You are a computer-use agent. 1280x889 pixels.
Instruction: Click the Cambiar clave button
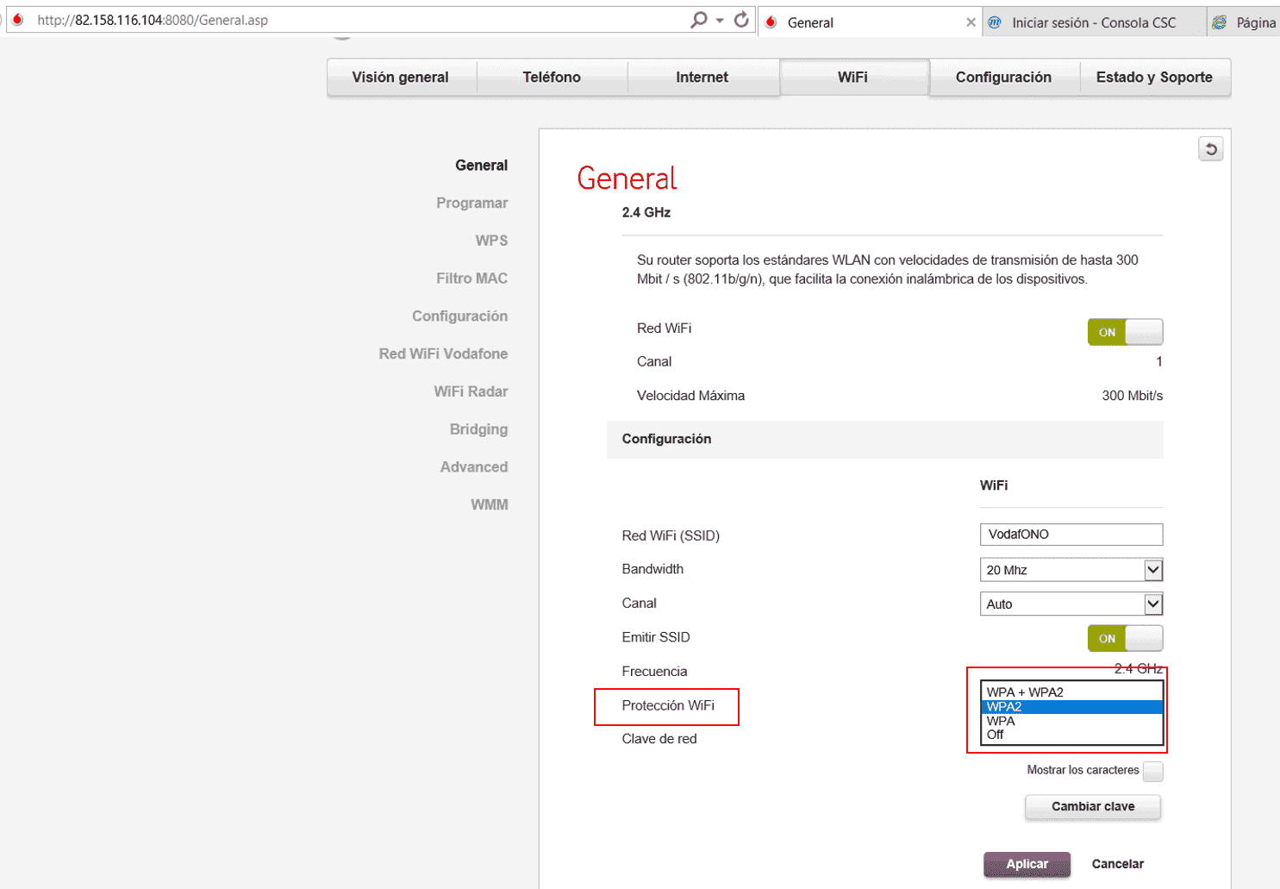1092,807
